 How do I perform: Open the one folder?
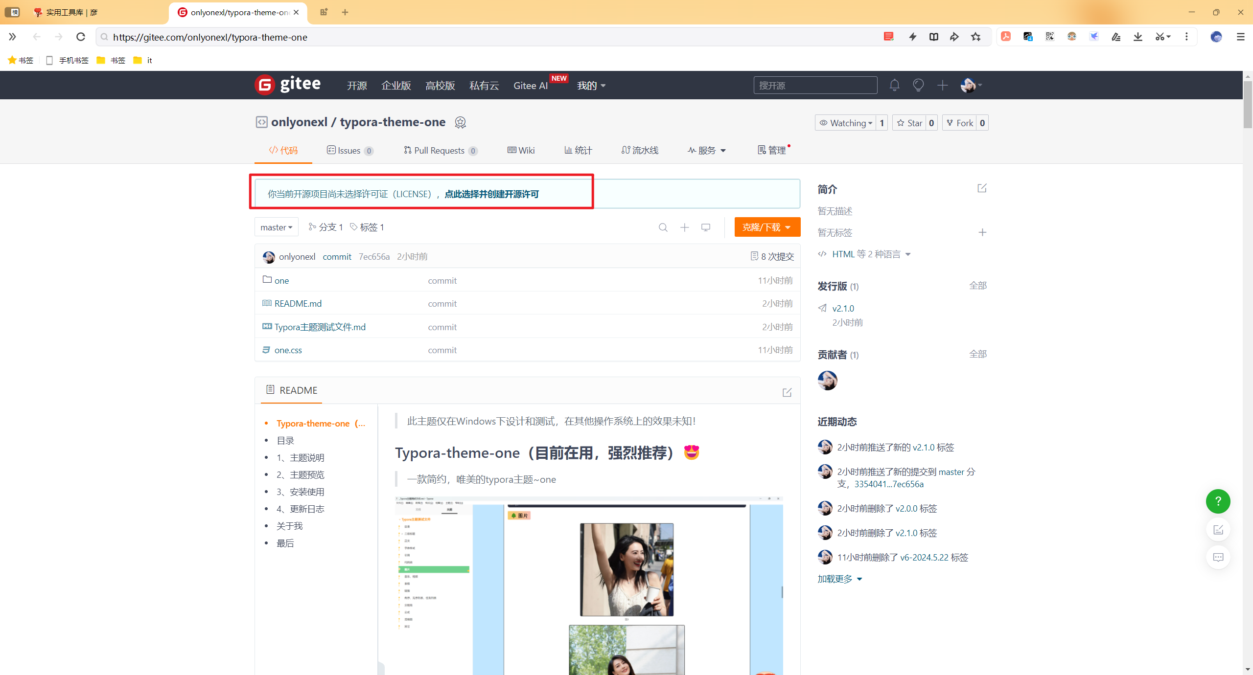pos(281,280)
